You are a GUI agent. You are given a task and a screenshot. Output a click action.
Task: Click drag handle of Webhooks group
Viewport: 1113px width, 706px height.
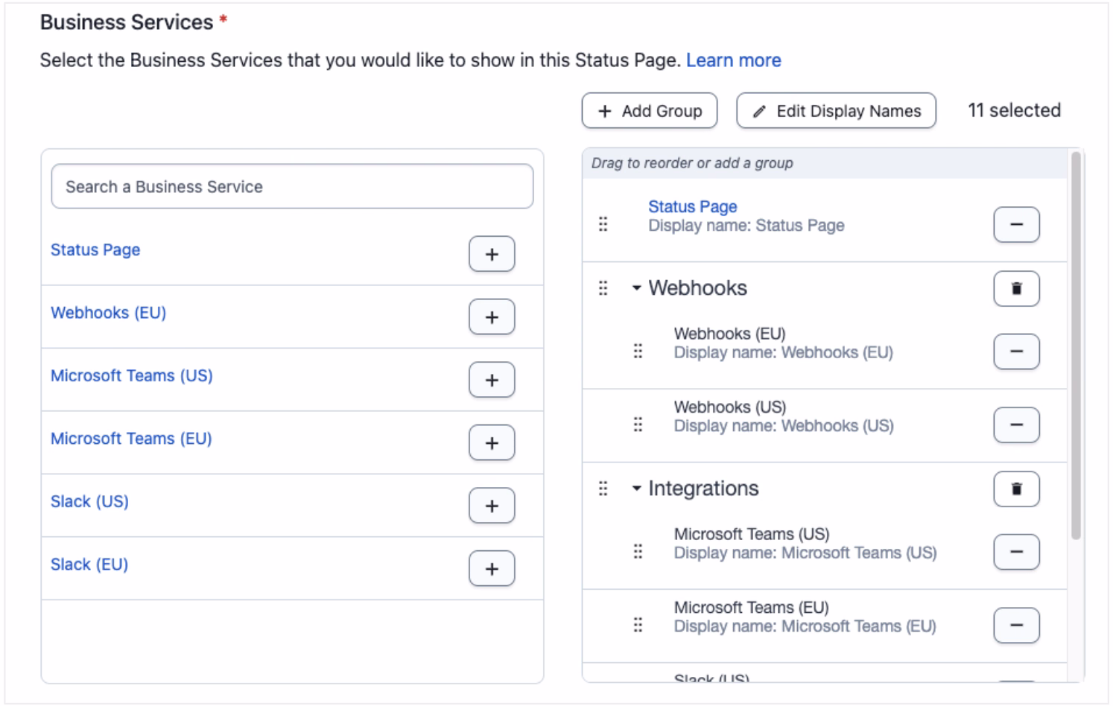(603, 288)
